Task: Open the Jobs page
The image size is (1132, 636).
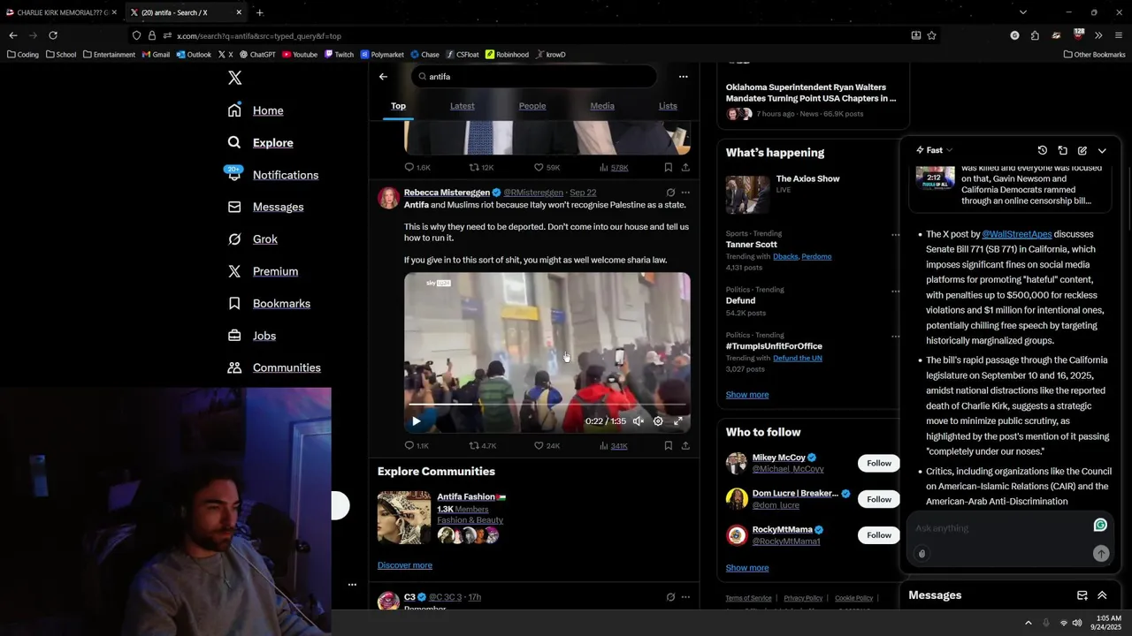Action: [x=251, y=336]
